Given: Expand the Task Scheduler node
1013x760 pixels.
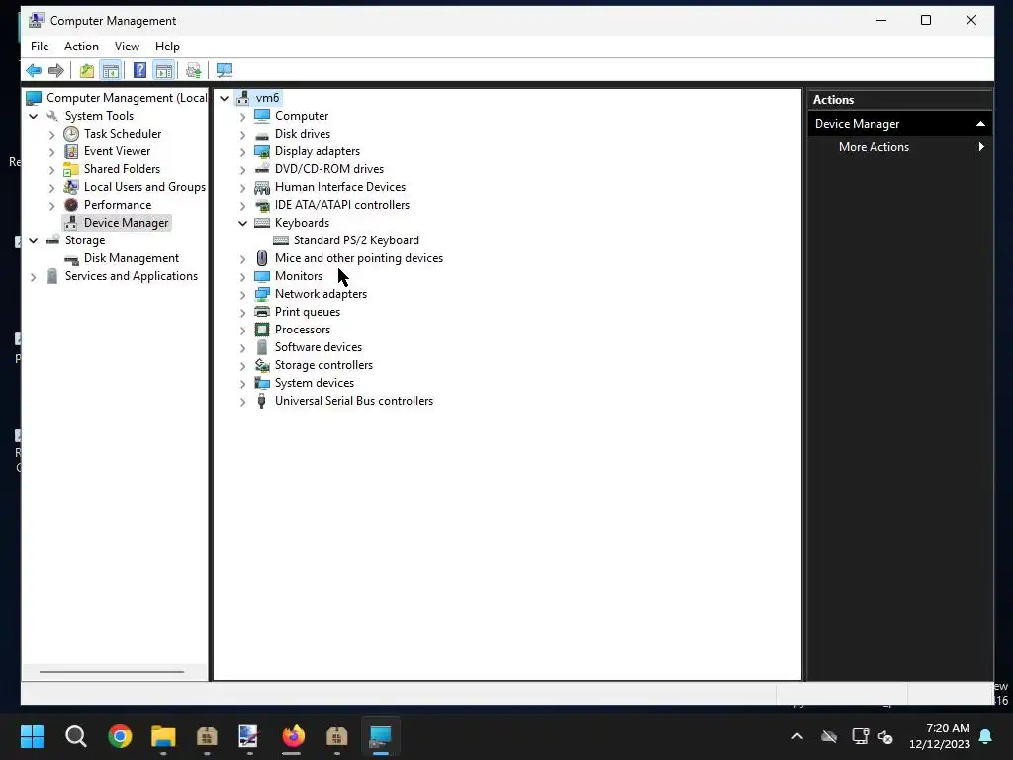Looking at the screenshot, I should click(x=51, y=135).
